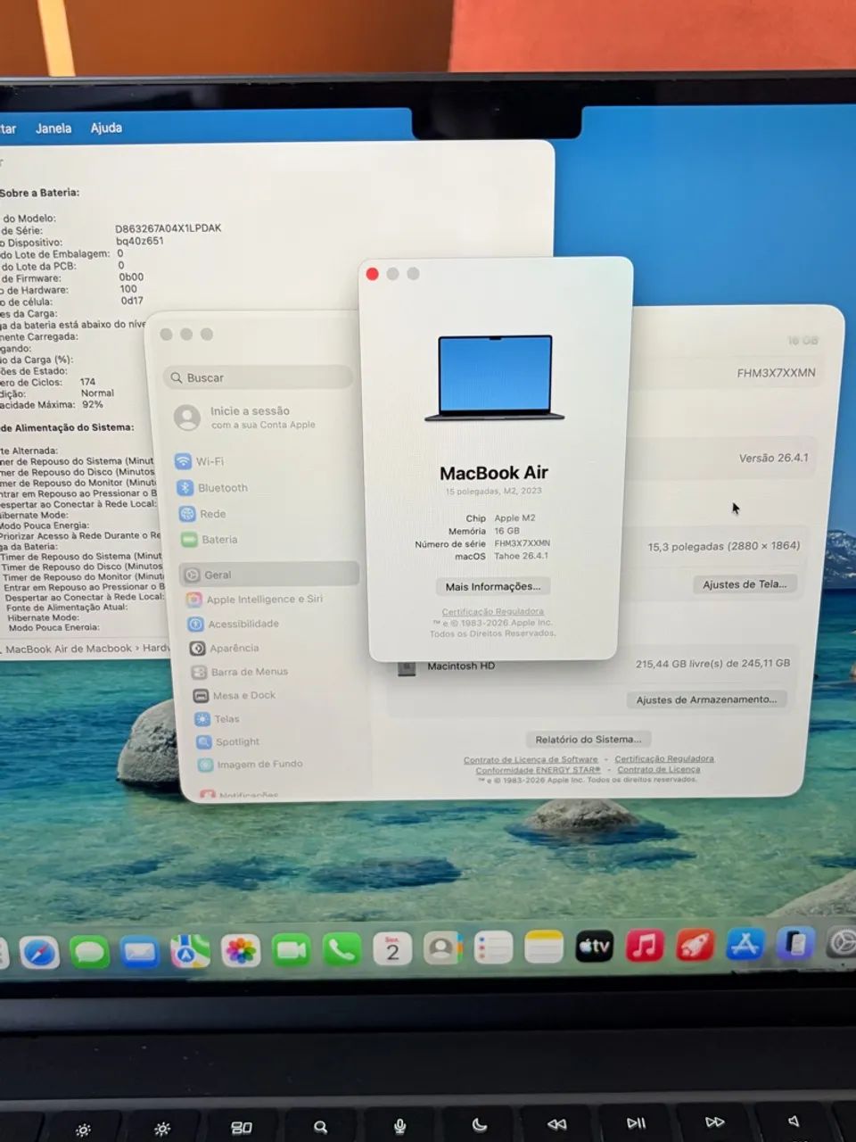Launch FaceTime from the Dock
Screen dimensions: 856x1142
click(x=291, y=949)
